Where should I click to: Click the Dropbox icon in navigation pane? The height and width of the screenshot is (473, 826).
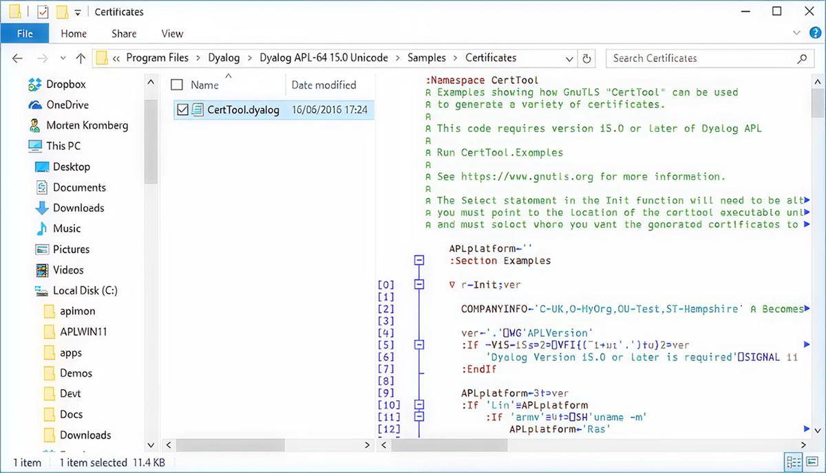point(35,85)
